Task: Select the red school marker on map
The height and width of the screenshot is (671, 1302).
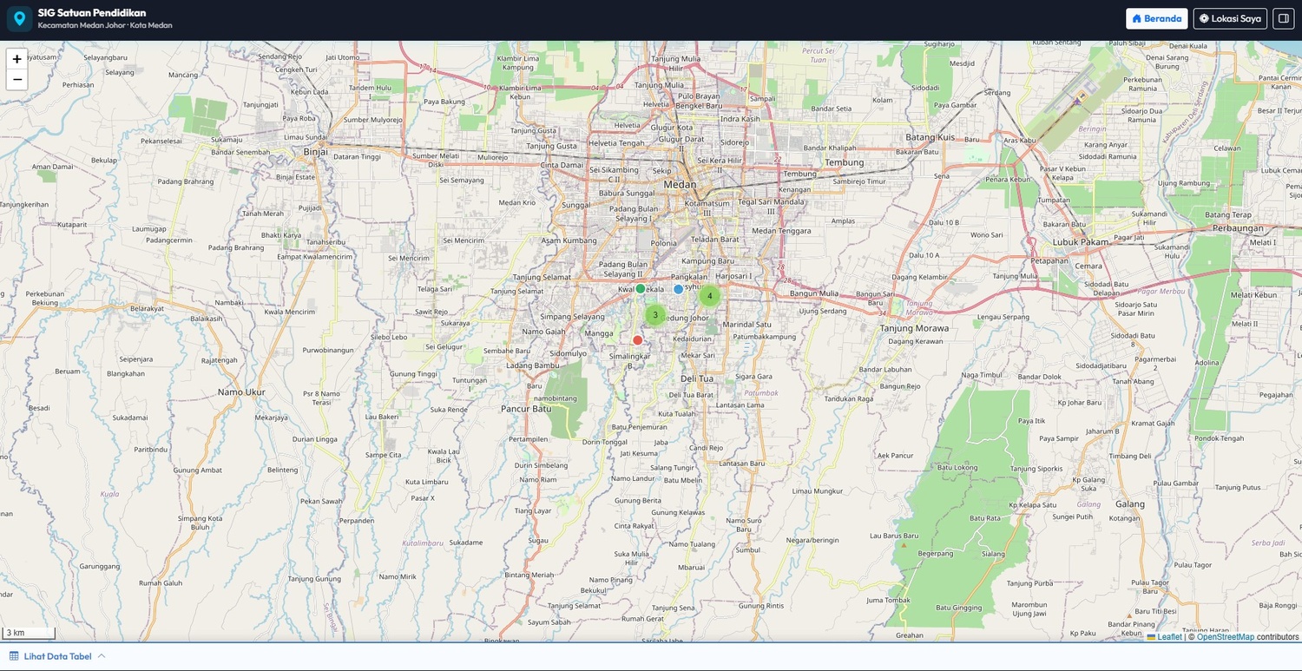Action: click(x=637, y=340)
